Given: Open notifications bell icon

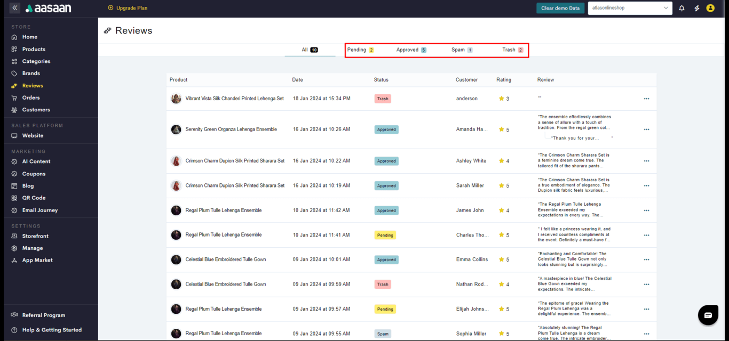Looking at the screenshot, I should coord(682,8).
